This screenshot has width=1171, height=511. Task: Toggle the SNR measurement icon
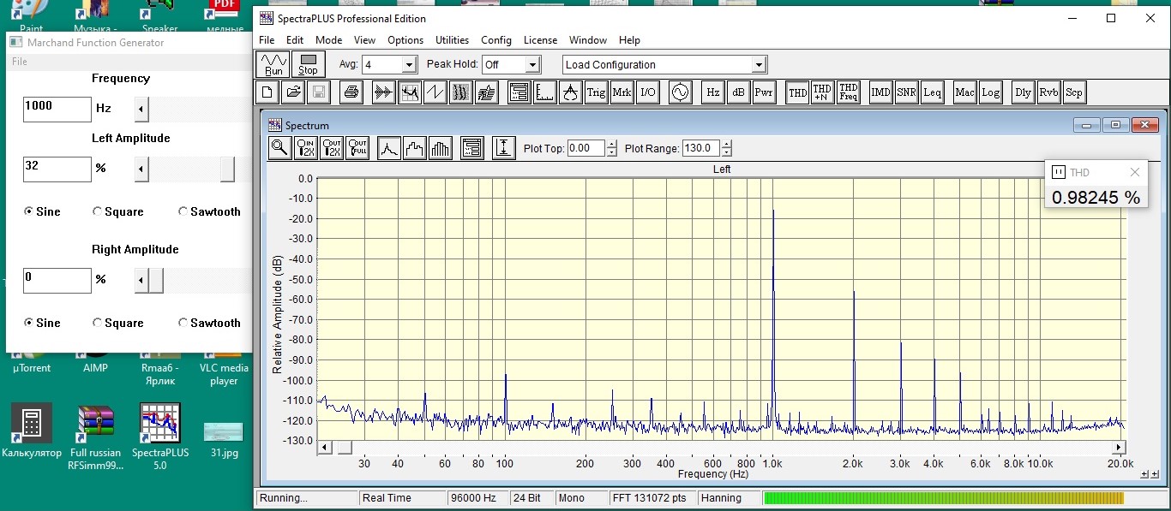[x=906, y=92]
